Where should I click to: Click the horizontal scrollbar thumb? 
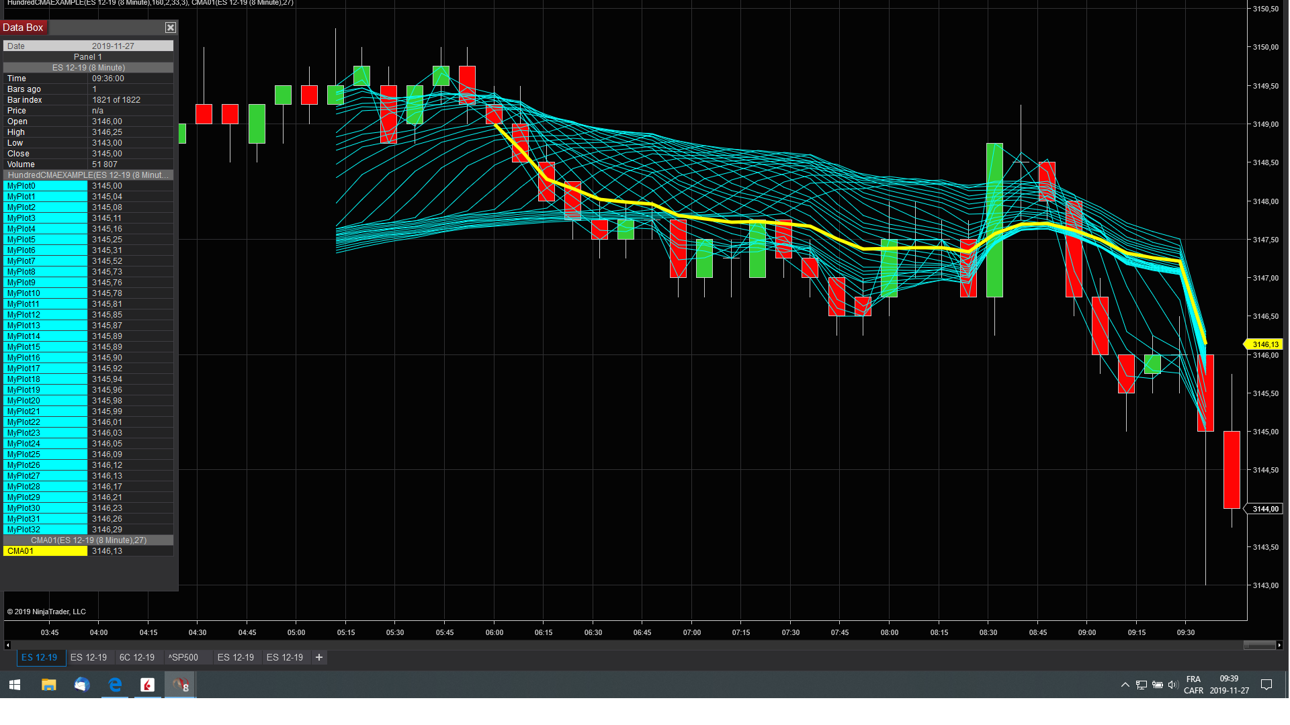pyautogui.click(x=1259, y=645)
